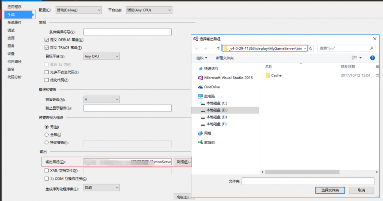Click the 文件夹 name input field
This screenshot has height=201, width=383.
click(307, 181)
